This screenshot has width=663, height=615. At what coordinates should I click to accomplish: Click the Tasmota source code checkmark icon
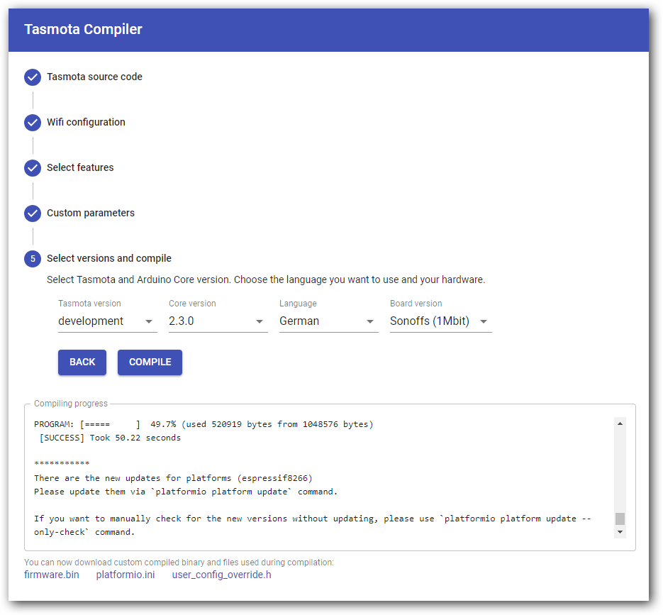click(x=33, y=77)
